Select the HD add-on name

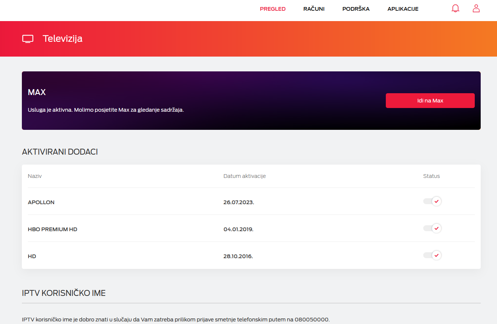32,256
